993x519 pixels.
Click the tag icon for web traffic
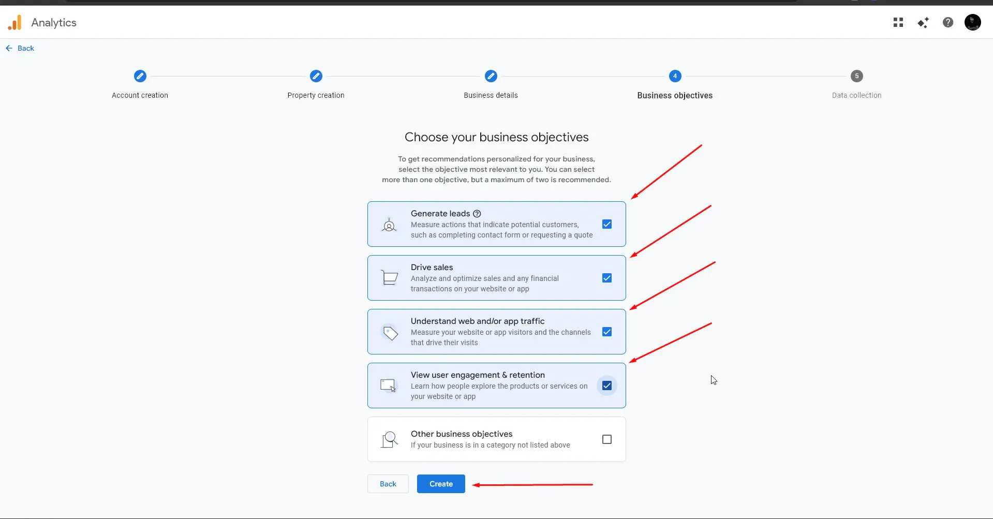click(x=390, y=332)
